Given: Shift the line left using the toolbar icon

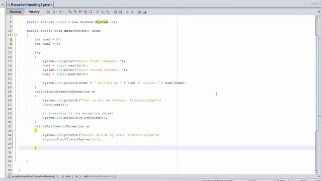Looking at the screenshot, I should point(115,12).
